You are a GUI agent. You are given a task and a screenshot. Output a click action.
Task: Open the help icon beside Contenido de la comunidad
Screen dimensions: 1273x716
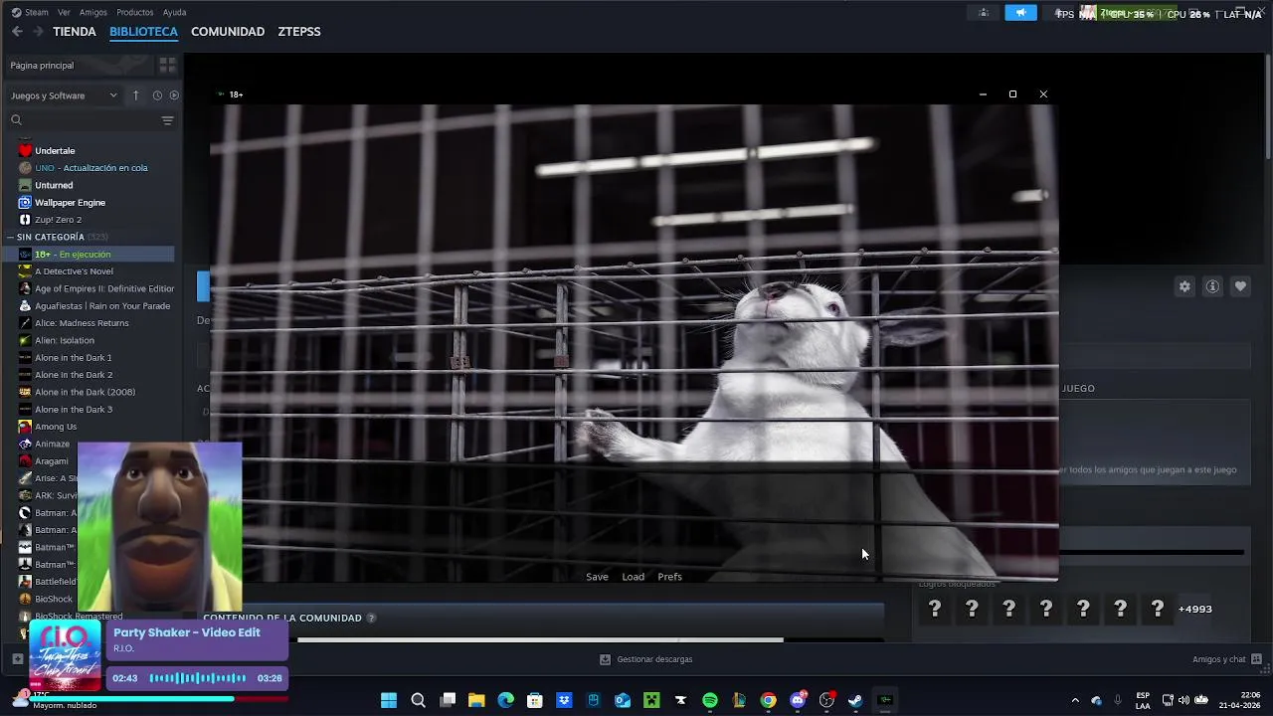[371, 618]
